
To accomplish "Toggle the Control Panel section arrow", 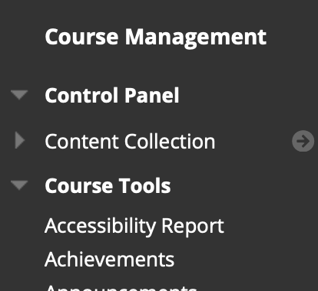I will click(x=19, y=95).
